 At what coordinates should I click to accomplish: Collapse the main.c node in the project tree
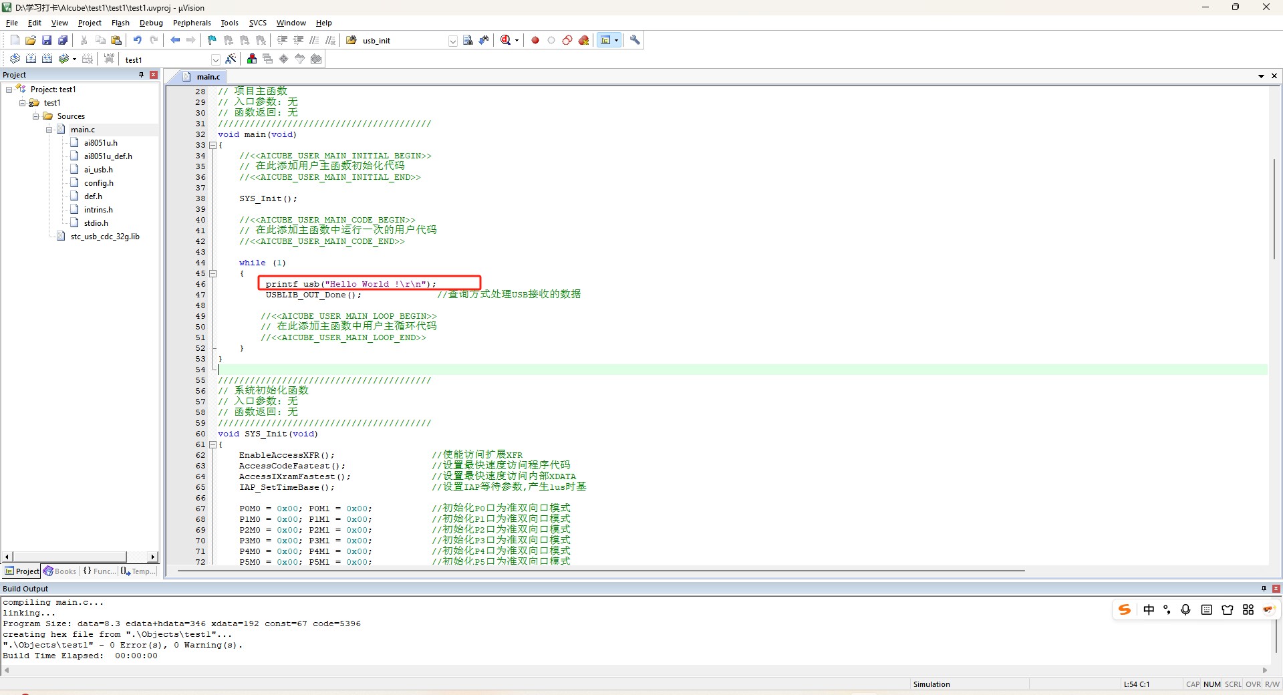click(x=49, y=130)
